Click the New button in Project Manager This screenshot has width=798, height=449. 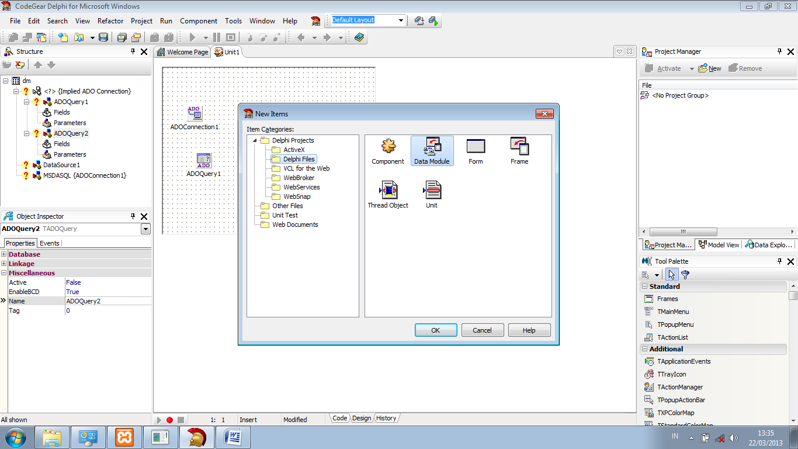click(710, 68)
